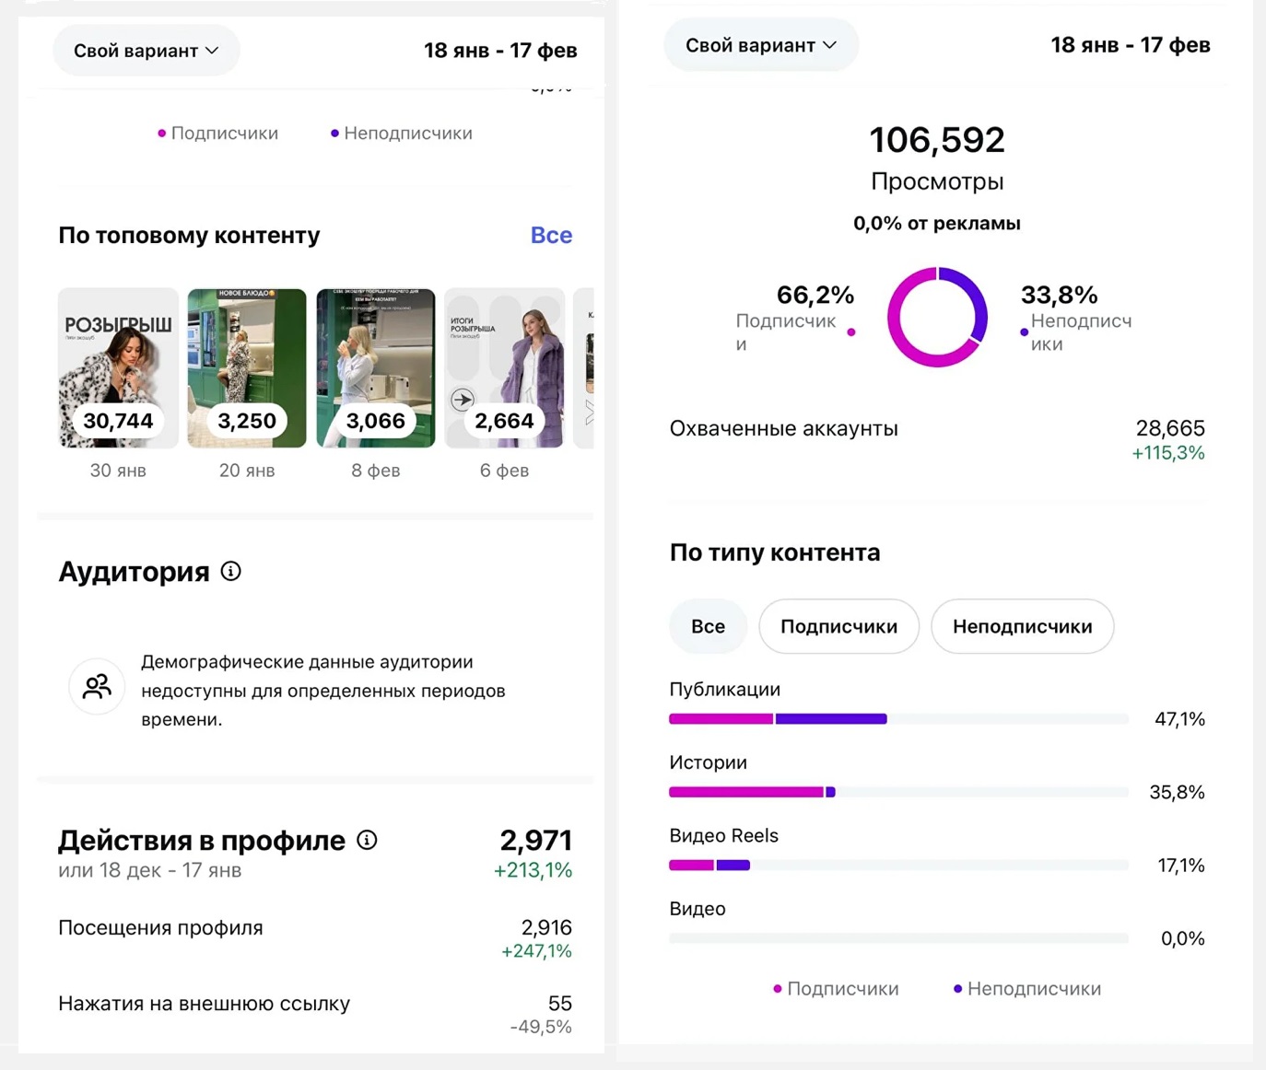Click the Публикации progress bar
This screenshot has width=1266, height=1070.
pos(898,719)
